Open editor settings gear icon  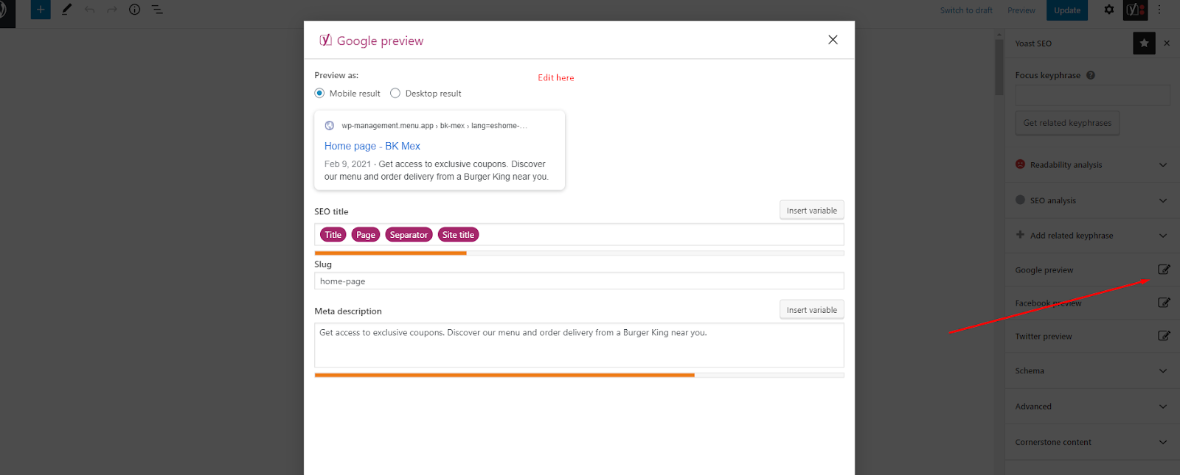click(1109, 10)
